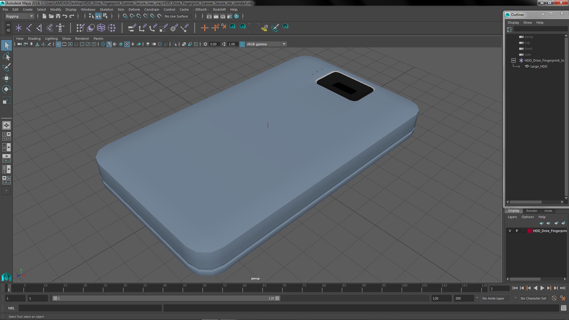Click the range slider end handle at 120
This screenshot has height=320, width=569.
[277, 298]
